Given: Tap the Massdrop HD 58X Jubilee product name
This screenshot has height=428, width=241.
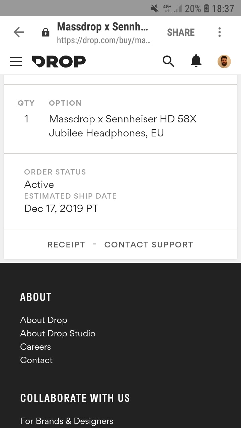Looking at the screenshot, I should [123, 126].
